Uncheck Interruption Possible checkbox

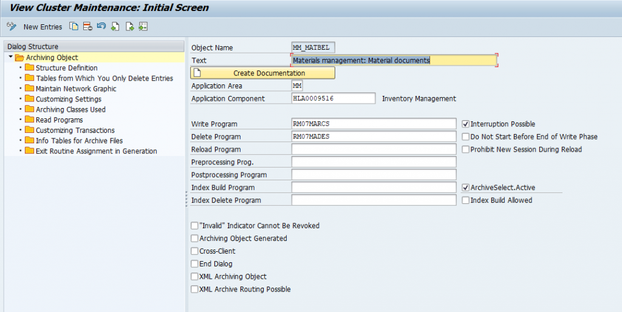[466, 124]
